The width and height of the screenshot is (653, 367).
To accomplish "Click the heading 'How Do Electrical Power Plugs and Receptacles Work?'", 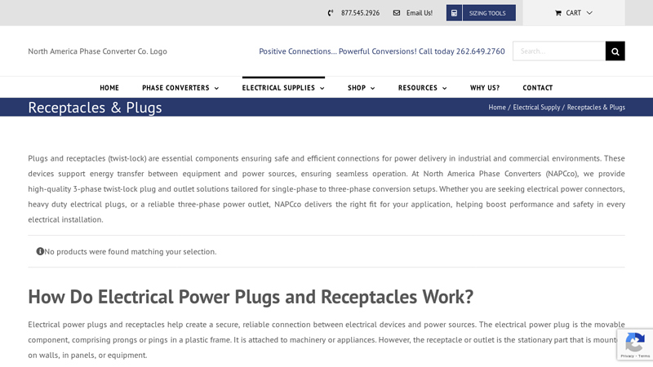I will click(251, 297).
